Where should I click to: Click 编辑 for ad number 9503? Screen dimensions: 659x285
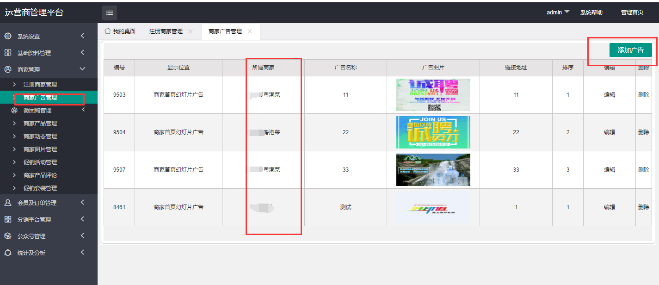pyautogui.click(x=609, y=95)
